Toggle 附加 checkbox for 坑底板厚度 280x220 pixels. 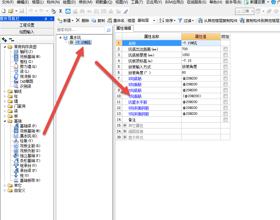225,55
